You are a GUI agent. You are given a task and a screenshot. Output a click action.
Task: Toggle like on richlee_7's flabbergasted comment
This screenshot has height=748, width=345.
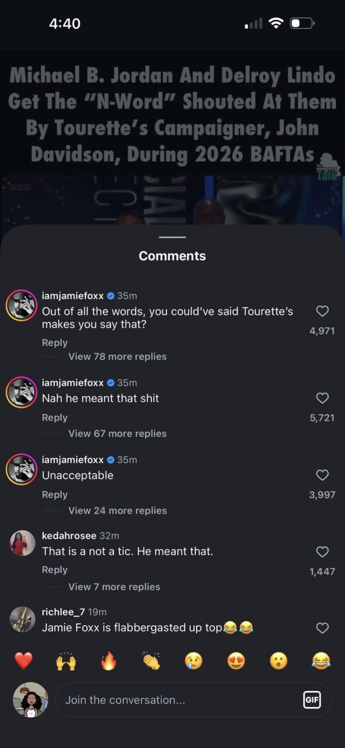(323, 628)
